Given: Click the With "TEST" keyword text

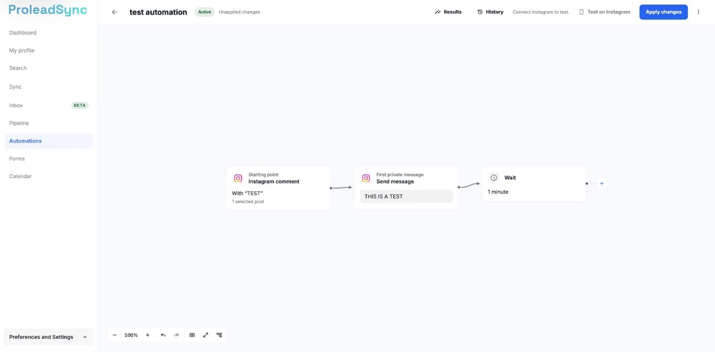Looking at the screenshot, I should click(247, 193).
